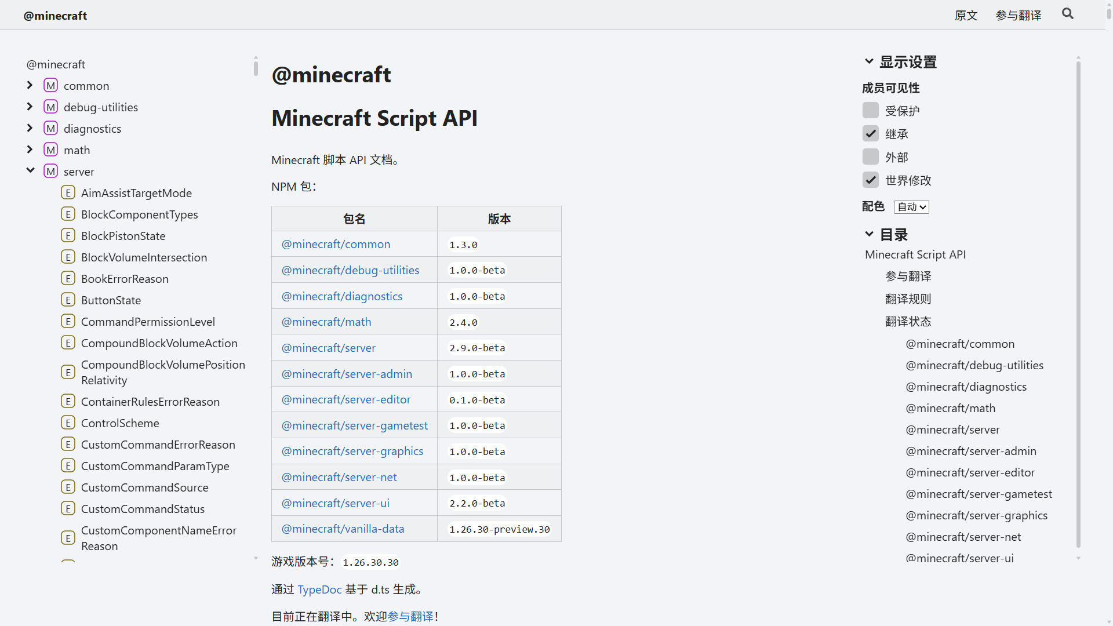Enable the 受保护 member visibility checkbox

pos(871,110)
